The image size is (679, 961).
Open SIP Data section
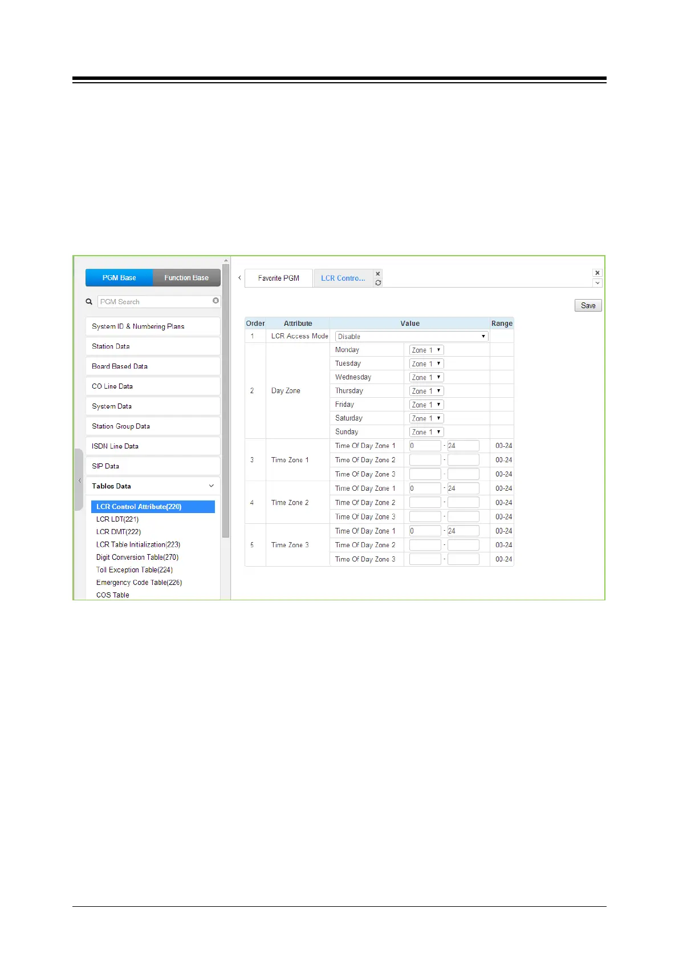click(x=153, y=466)
